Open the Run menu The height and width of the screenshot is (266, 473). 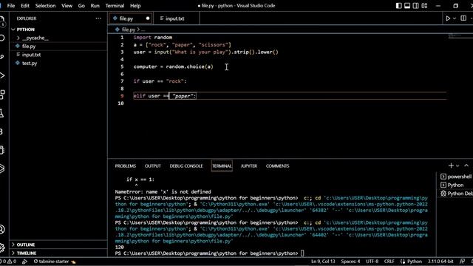tap(95, 6)
